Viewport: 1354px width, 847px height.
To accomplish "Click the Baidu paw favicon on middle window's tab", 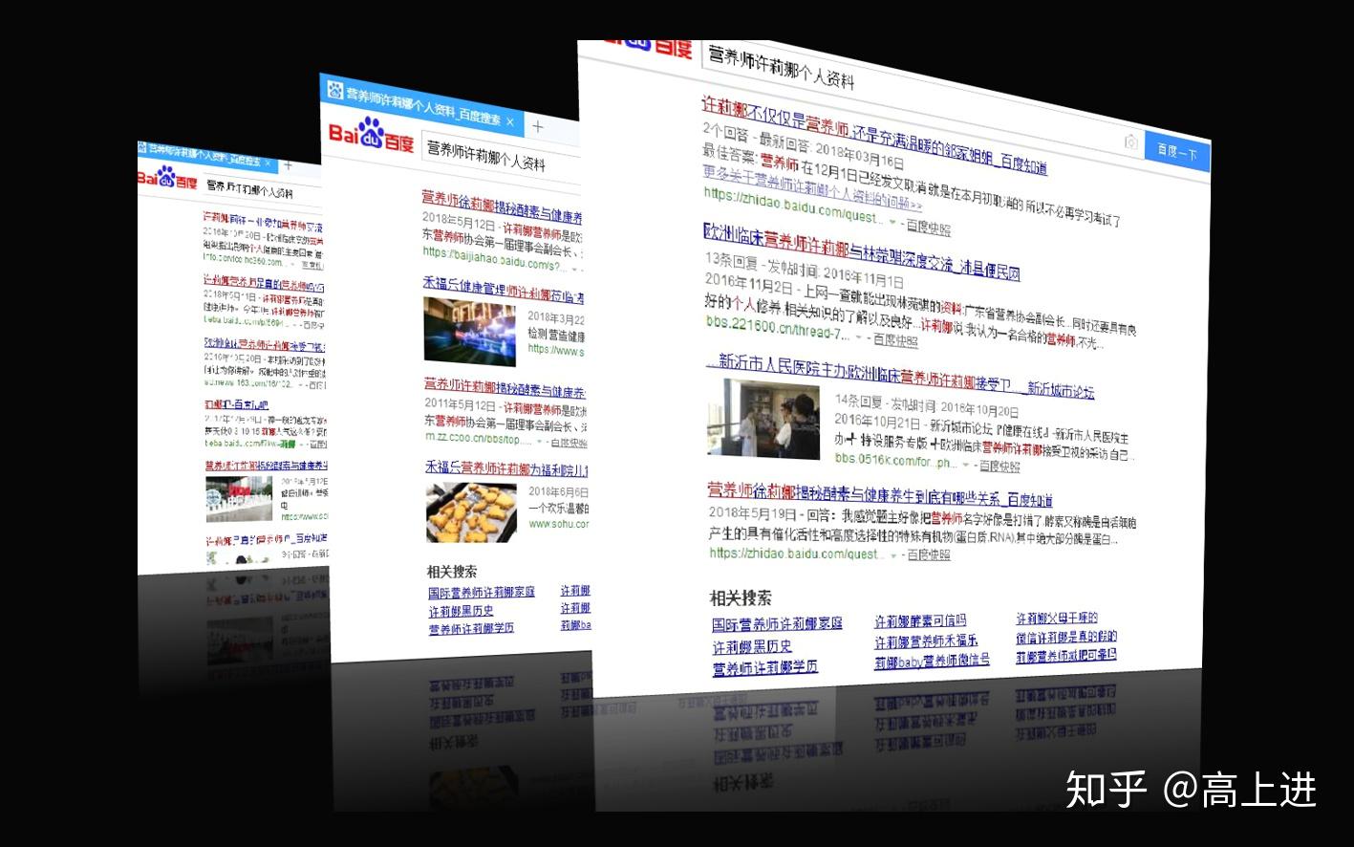I will coord(336,91).
